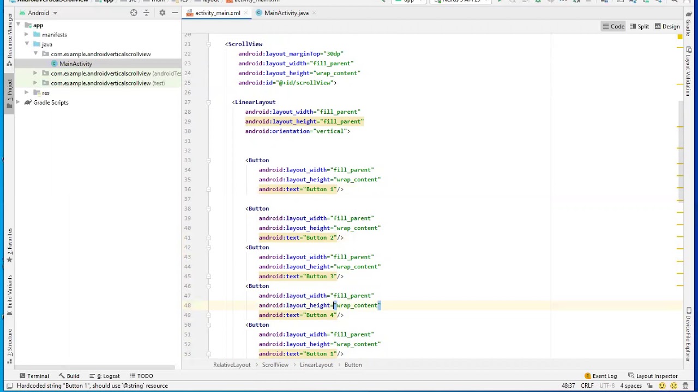Open Layout Validation side panel
The width and height of the screenshot is (698, 392).
coord(688,72)
